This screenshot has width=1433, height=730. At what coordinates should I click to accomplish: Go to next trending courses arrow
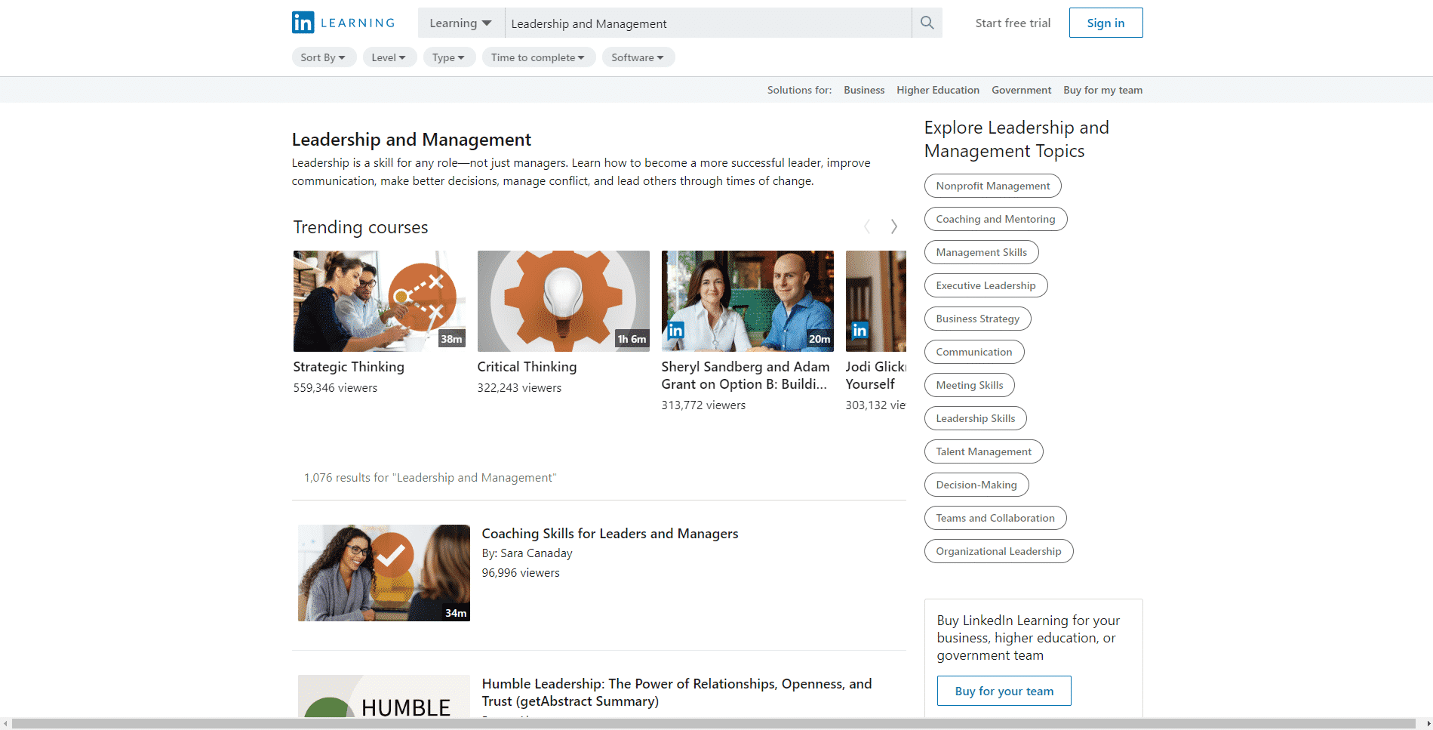[893, 226]
